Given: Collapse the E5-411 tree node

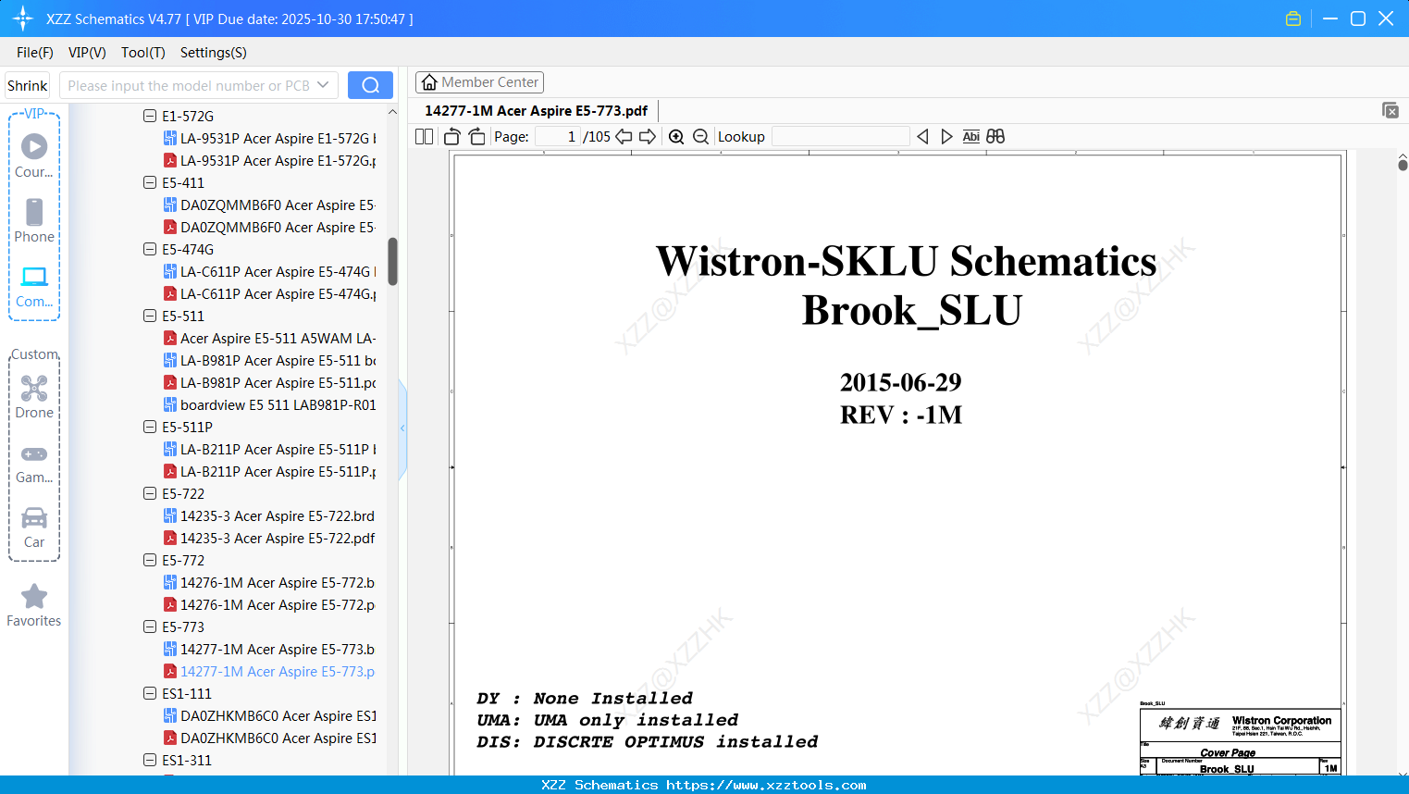Looking at the screenshot, I should (150, 182).
